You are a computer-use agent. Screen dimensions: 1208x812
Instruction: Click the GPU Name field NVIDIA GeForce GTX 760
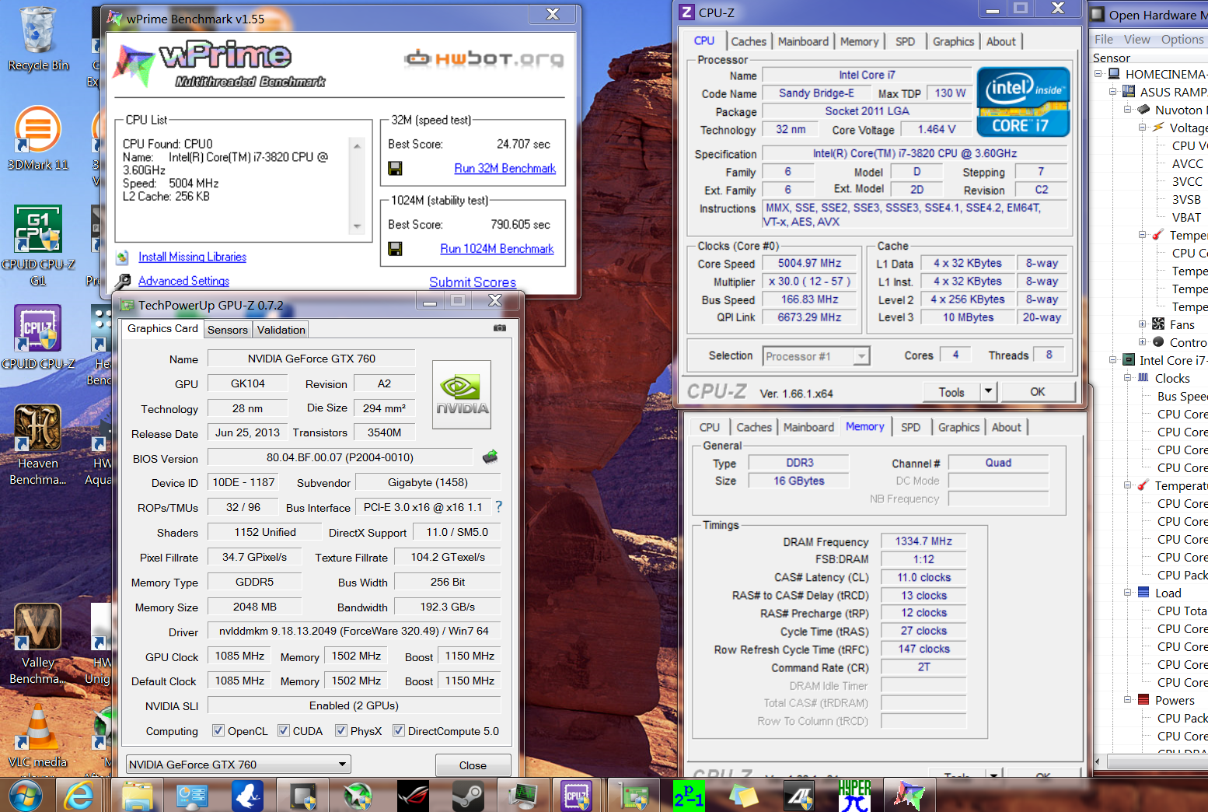point(311,359)
